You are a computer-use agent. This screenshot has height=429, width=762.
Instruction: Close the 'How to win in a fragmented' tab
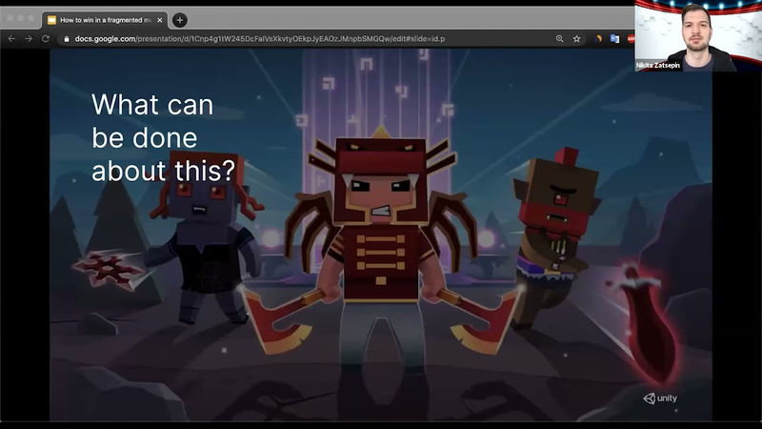(x=159, y=20)
